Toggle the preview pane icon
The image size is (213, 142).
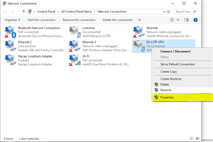[x=186, y=20]
